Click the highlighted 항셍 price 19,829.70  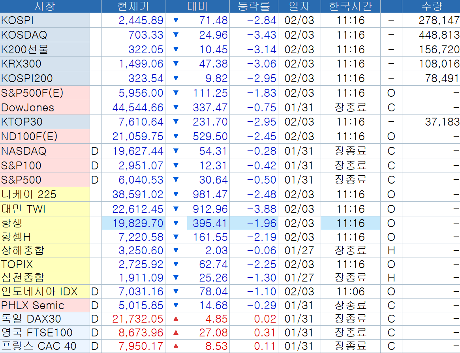138,223
